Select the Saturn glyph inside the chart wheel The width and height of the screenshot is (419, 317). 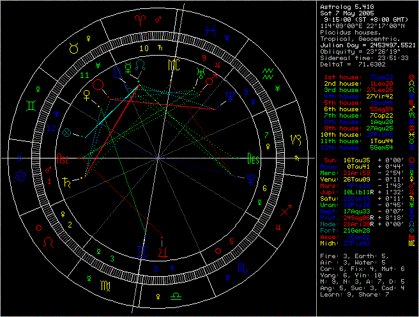click(68, 183)
